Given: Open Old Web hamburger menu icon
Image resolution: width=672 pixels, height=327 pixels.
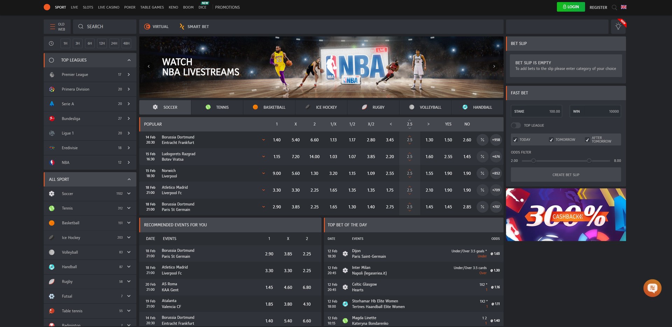Looking at the screenshot, I should [52, 27].
